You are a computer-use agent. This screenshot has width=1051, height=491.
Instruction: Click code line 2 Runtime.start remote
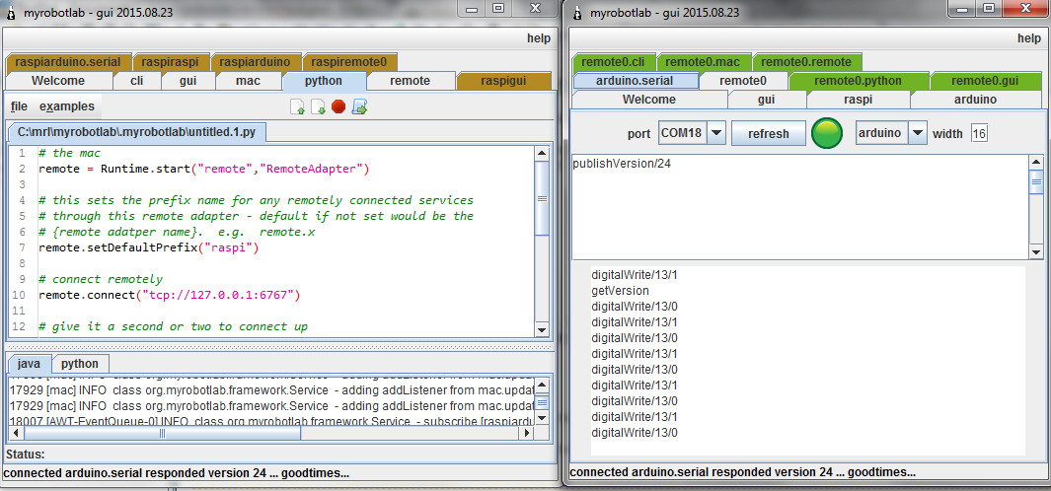click(x=203, y=169)
